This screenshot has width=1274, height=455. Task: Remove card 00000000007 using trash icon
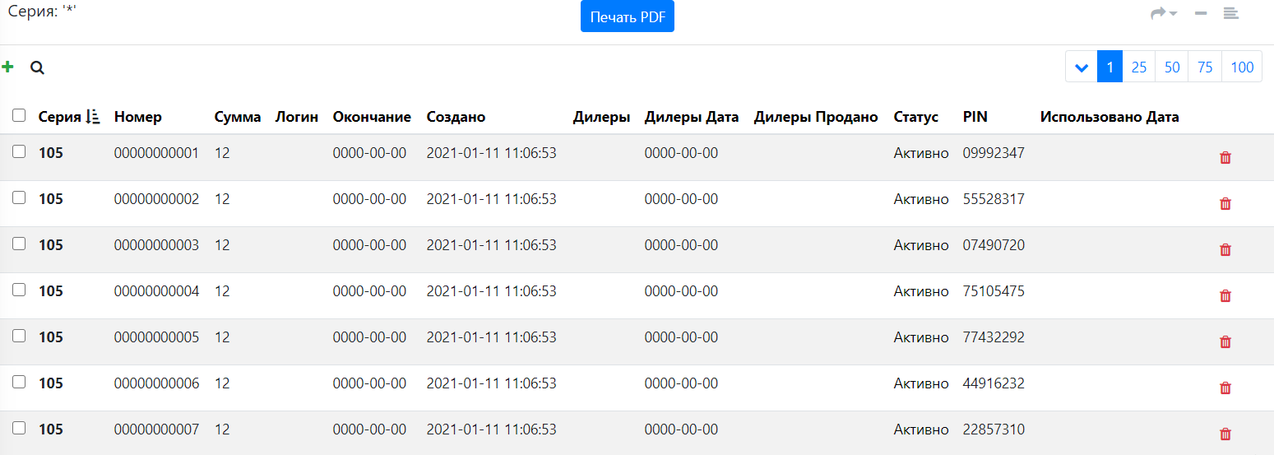(x=1225, y=434)
